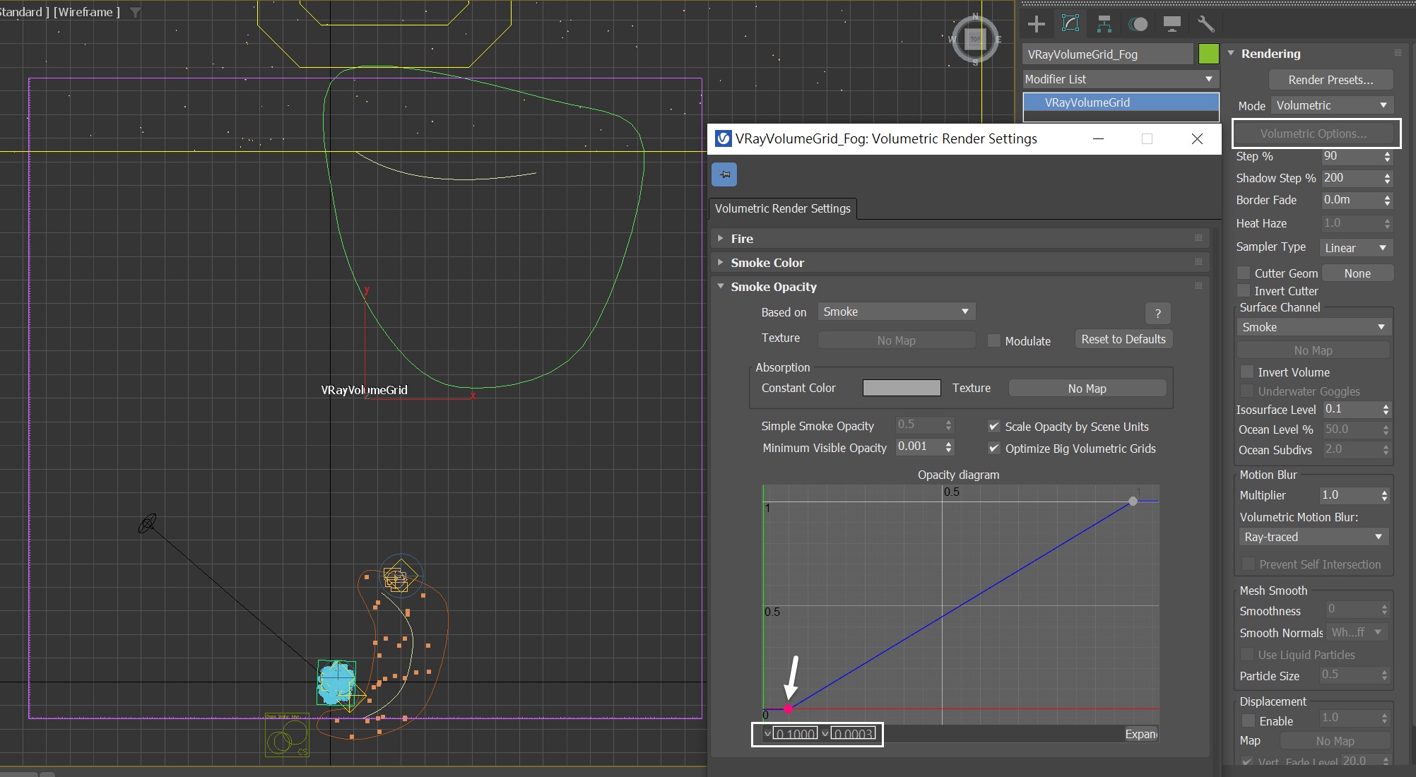Screen dimensions: 1416x777
Task: Increase the Shadow Step % spinner
Action: (x=1388, y=174)
